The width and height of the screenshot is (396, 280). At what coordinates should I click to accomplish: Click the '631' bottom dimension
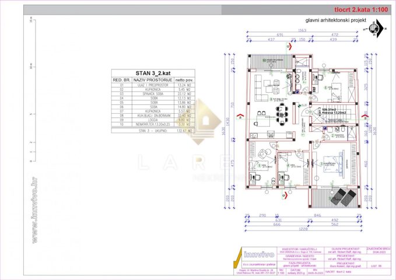coord(278,220)
